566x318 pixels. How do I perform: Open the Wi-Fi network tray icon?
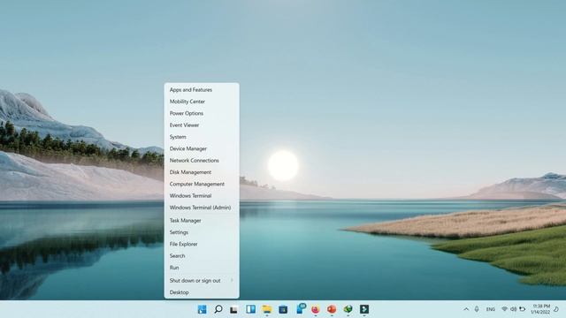pyautogui.click(x=504, y=309)
